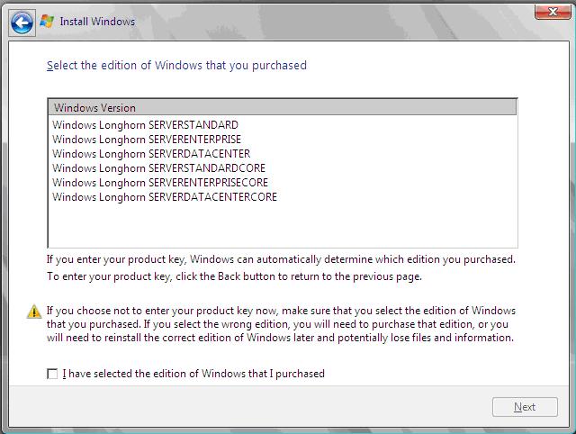Image resolution: width=576 pixels, height=434 pixels.
Task: Click the 'If you enter your product key' sentence
Action: (281, 259)
